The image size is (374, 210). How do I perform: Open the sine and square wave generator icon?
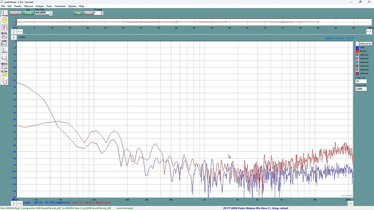pos(4,81)
